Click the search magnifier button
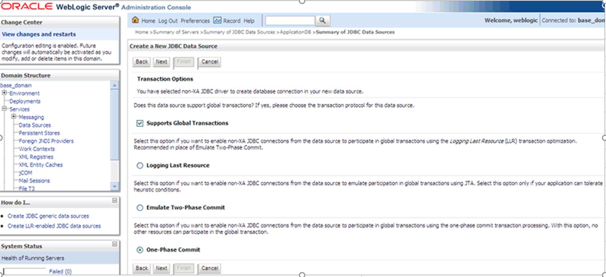This screenshot has height=277, width=606. tap(322, 21)
